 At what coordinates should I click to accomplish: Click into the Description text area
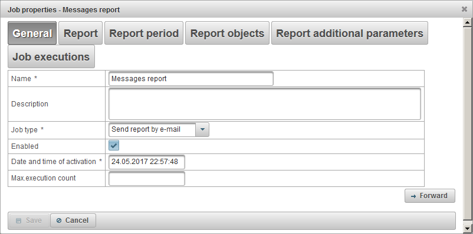coord(265,104)
